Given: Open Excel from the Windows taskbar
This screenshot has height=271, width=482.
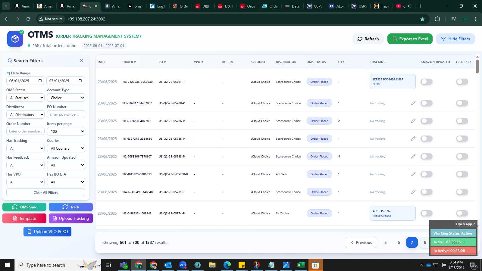Looking at the screenshot, I should (300, 265).
